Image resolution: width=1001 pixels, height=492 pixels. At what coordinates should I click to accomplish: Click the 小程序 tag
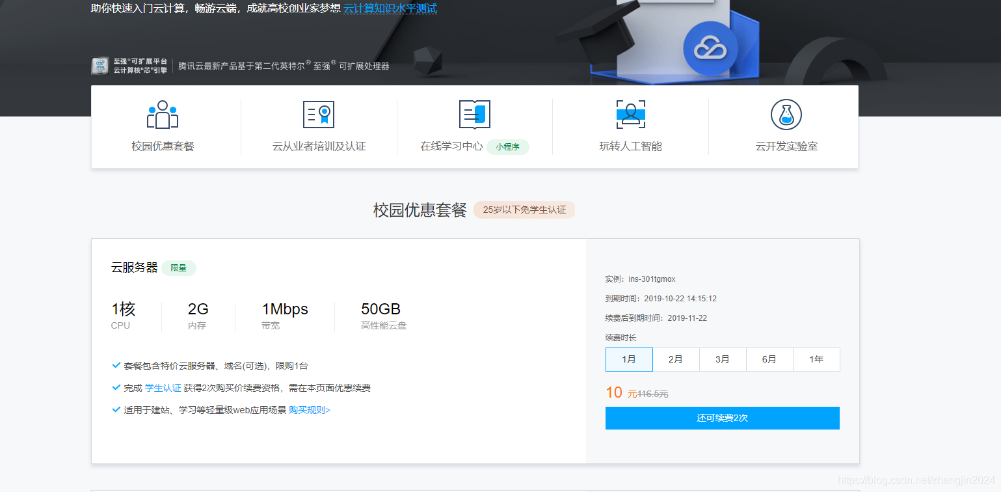(508, 147)
